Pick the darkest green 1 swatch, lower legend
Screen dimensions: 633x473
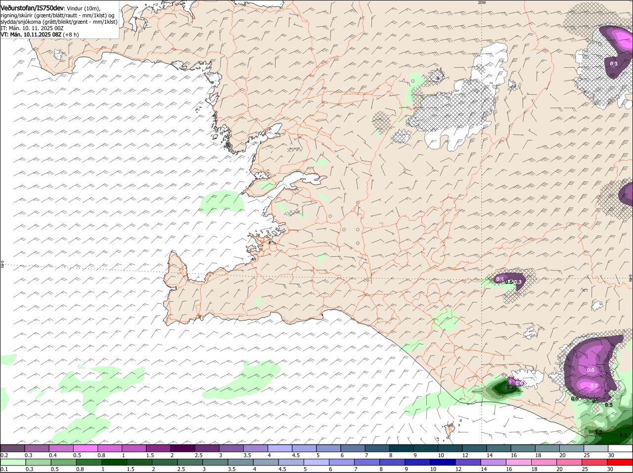point(114,462)
